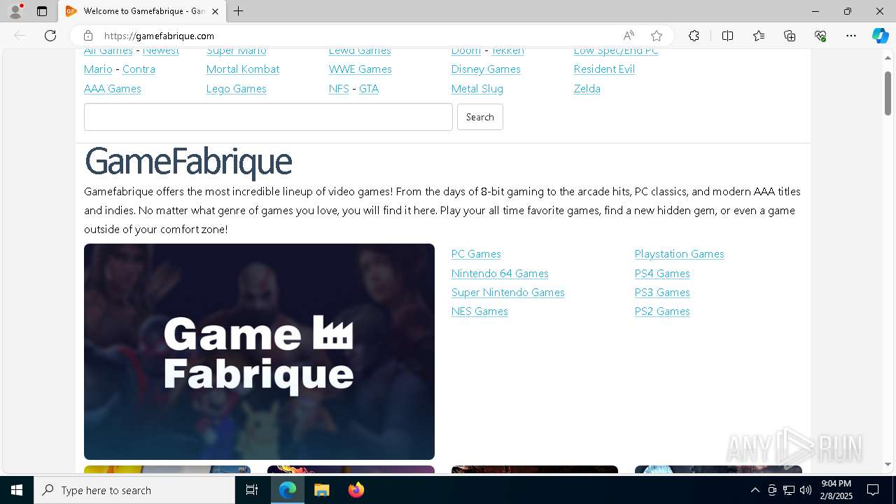The height and width of the screenshot is (504, 896).
Task: Close the Gamefabrique browser tab
Action: (215, 11)
